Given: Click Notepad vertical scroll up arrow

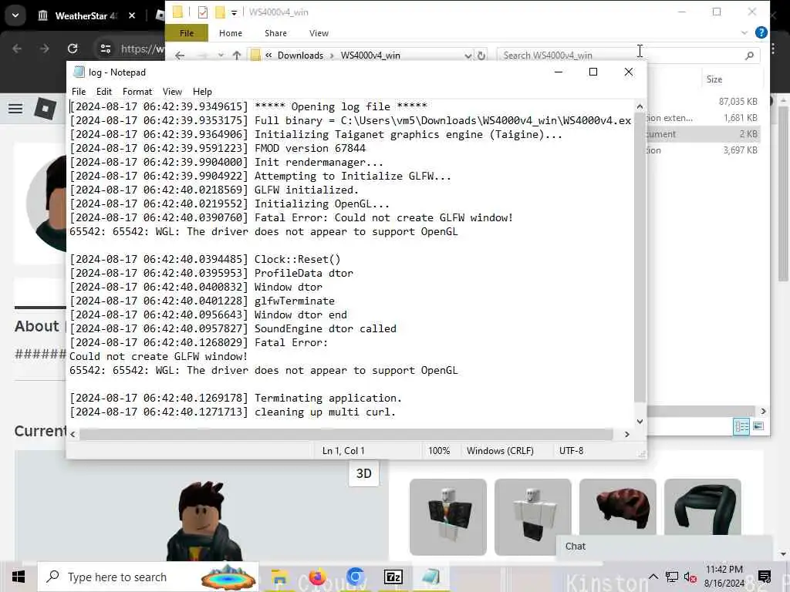Looking at the screenshot, I should (640, 106).
